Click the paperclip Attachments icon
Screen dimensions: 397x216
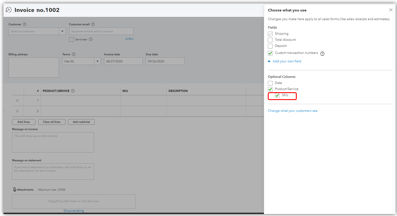coord(14,190)
